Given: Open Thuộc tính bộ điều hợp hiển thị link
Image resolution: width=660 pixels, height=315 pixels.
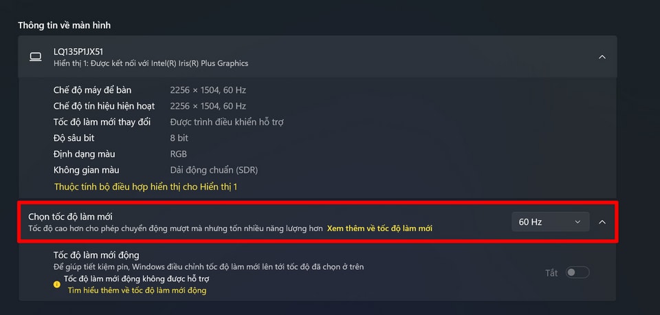Looking at the screenshot, I should [x=146, y=186].
